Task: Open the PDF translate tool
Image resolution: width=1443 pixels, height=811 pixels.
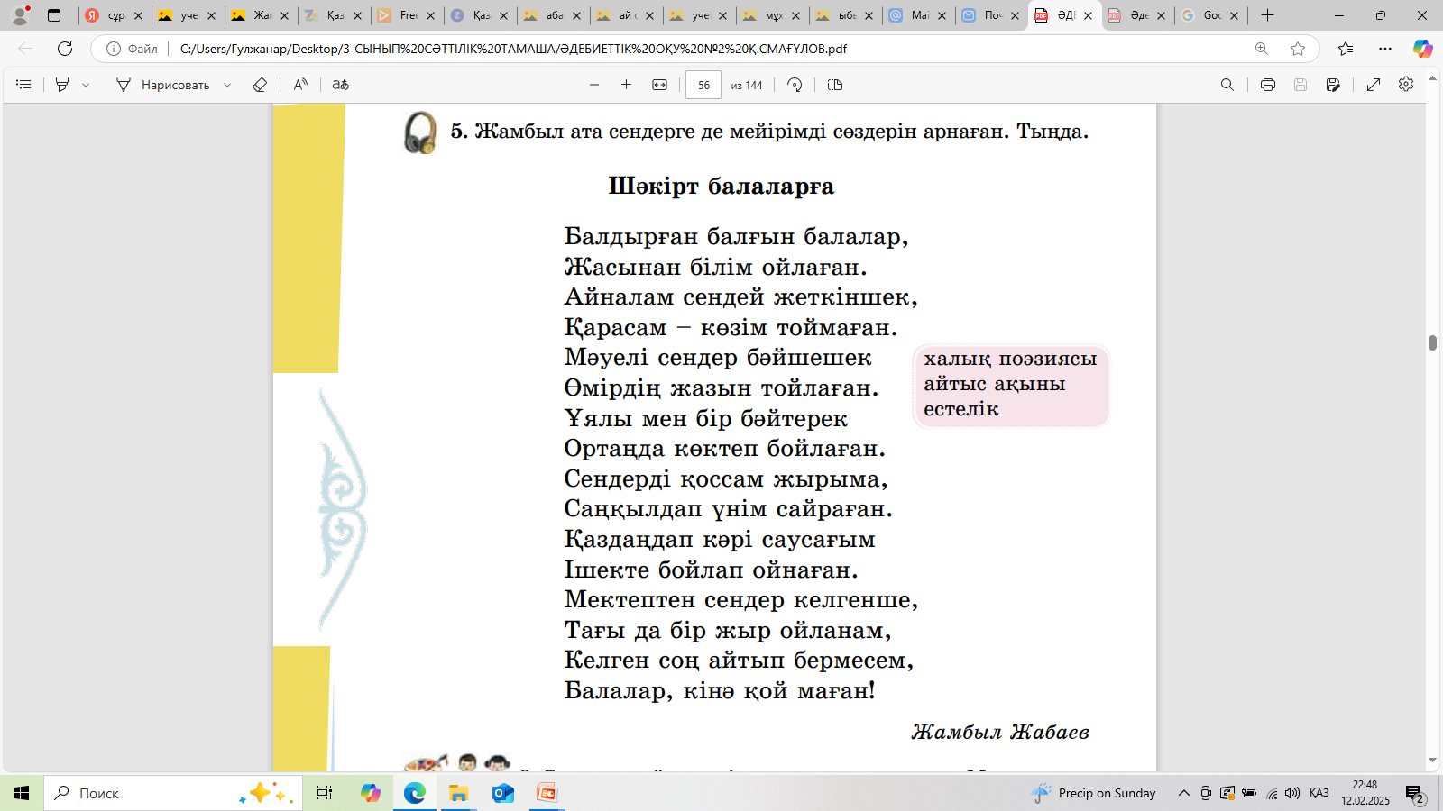Action: (340, 85)
